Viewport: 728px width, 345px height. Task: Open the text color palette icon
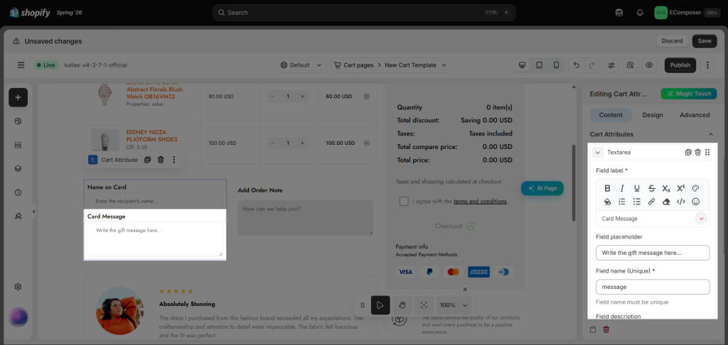tap(695, 188)
